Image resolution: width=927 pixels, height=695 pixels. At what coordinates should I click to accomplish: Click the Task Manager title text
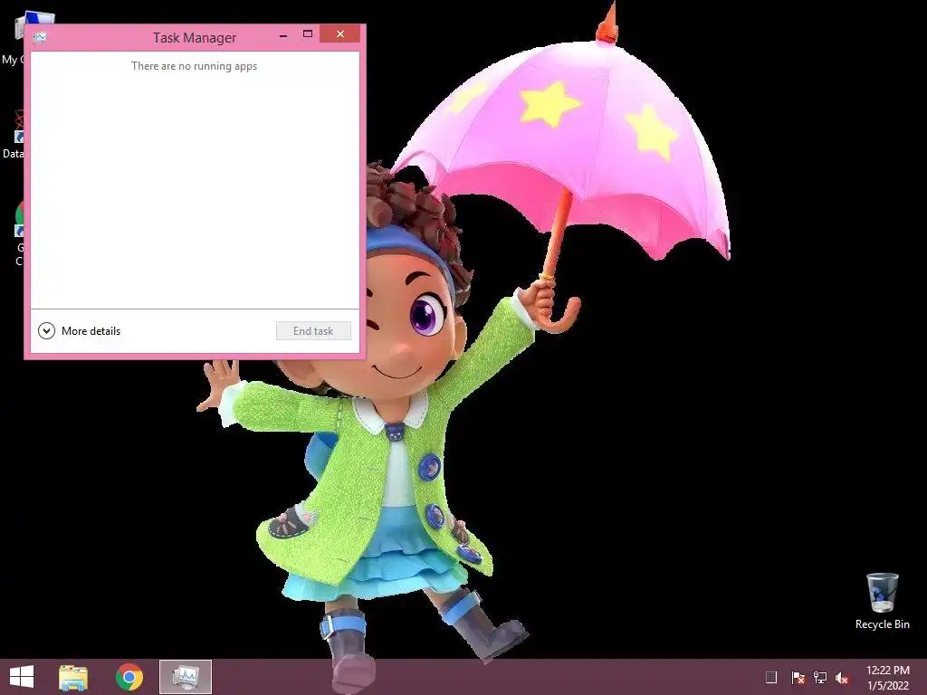195,37
